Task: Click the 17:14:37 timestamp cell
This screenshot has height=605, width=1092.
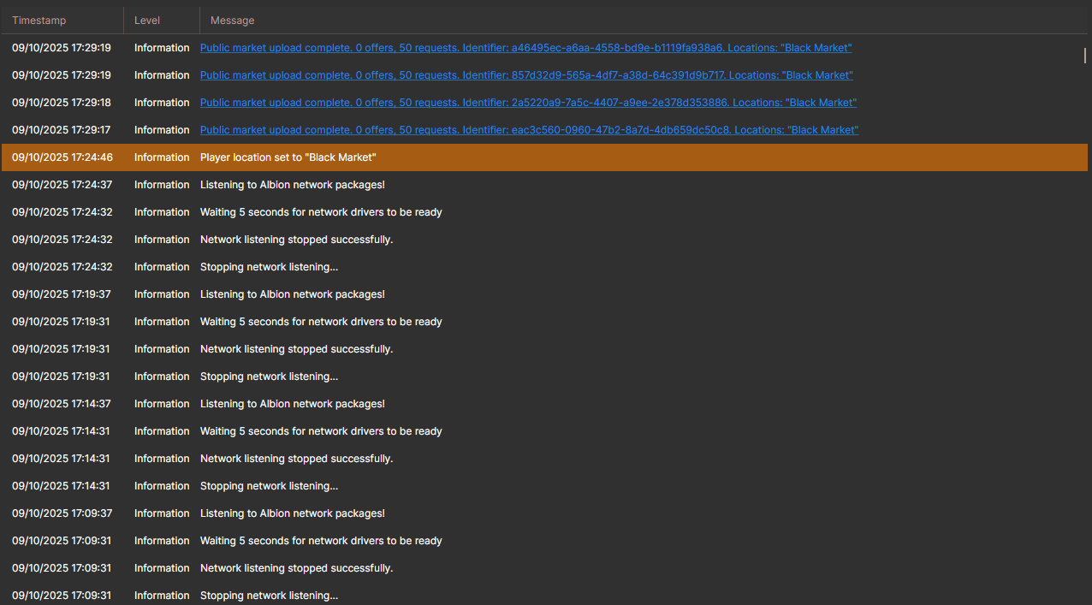Action: pyautogui.click(x=61, y=404)
